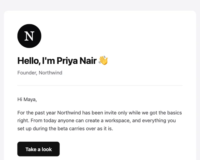Click the word Nair in the heading

(x=88, y=61)
